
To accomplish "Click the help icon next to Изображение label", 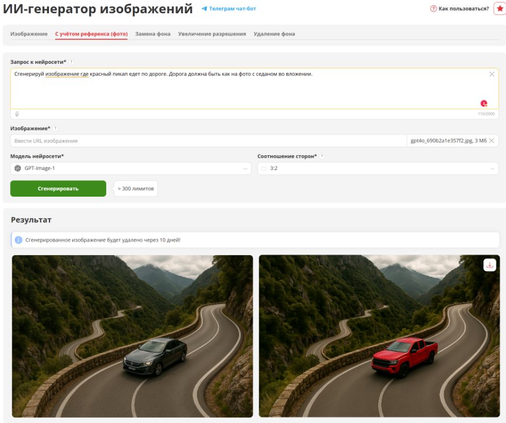I will [x=55, y=129].
